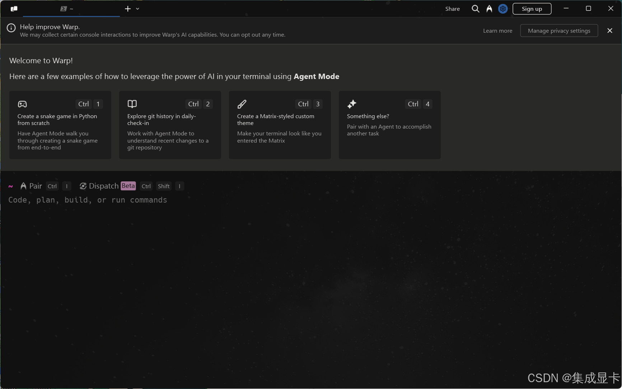Click the Welcome to Warp! heading

click(x=41, y=61)
